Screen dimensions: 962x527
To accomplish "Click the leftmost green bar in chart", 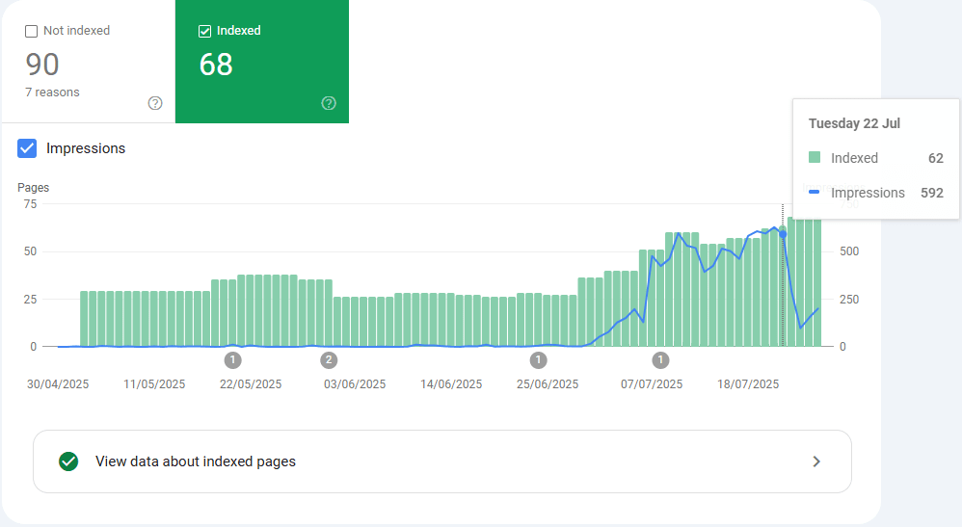I will pos(84,318).
